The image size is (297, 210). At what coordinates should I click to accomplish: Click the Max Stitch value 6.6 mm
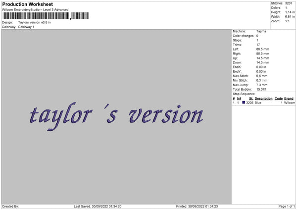[x=262, y=76]
